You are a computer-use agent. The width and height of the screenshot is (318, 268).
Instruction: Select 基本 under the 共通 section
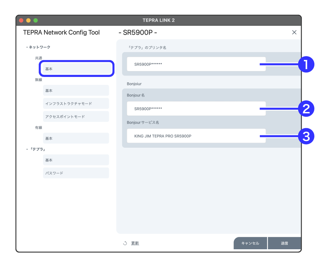click(x=76, y=69)
